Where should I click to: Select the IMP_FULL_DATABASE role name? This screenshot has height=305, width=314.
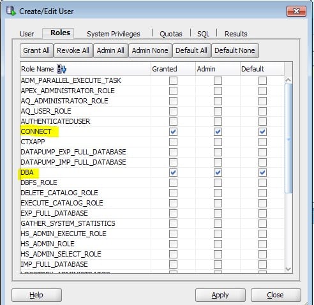54,264
